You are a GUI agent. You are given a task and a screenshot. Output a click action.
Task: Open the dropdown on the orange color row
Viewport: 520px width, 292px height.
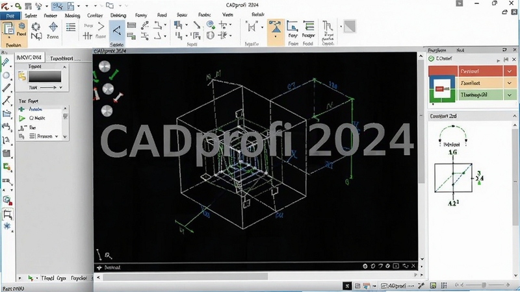click(510, 83)
